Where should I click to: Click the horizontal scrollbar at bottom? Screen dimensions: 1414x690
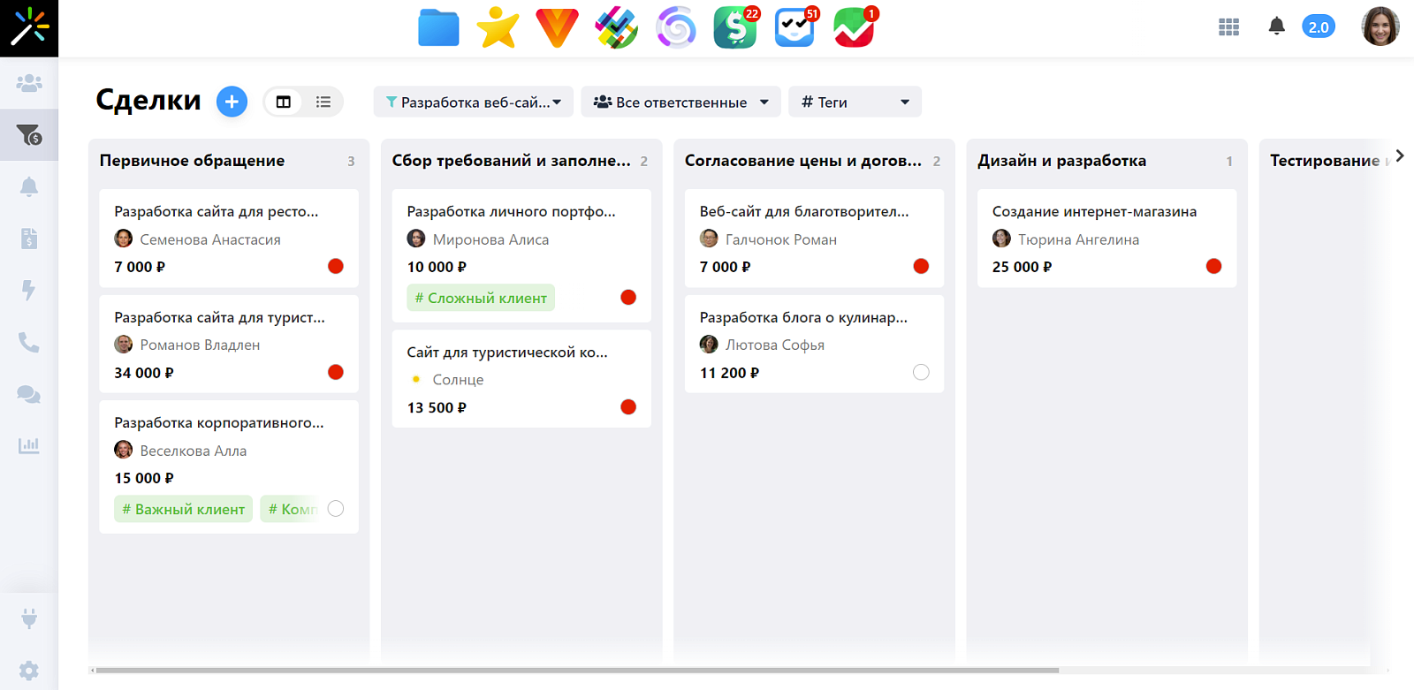tap(577, 671)
